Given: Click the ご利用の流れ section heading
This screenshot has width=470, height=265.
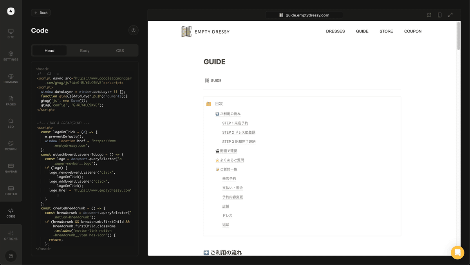Looking at the screenshot, I should tap(222, 253).
